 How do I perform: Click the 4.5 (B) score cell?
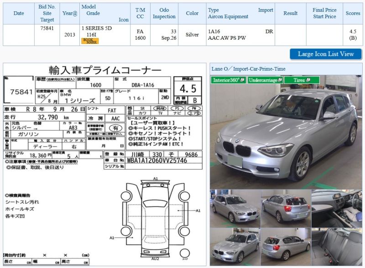[x=353, y=35]
